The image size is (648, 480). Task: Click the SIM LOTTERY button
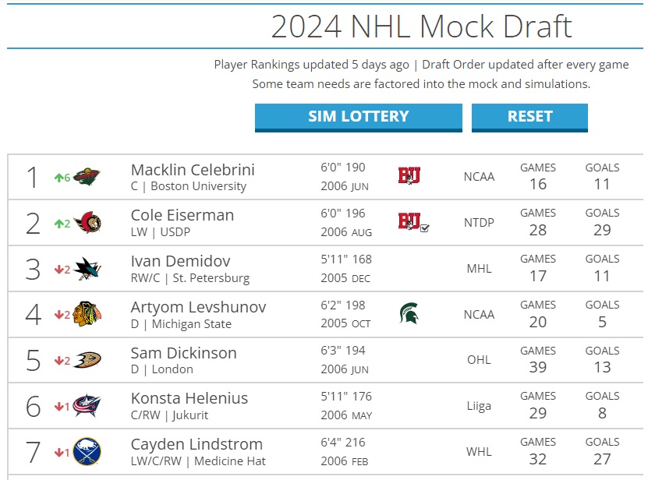click(358, 118)
